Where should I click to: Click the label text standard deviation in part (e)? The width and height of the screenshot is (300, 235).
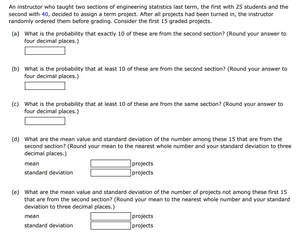(48, 225)
